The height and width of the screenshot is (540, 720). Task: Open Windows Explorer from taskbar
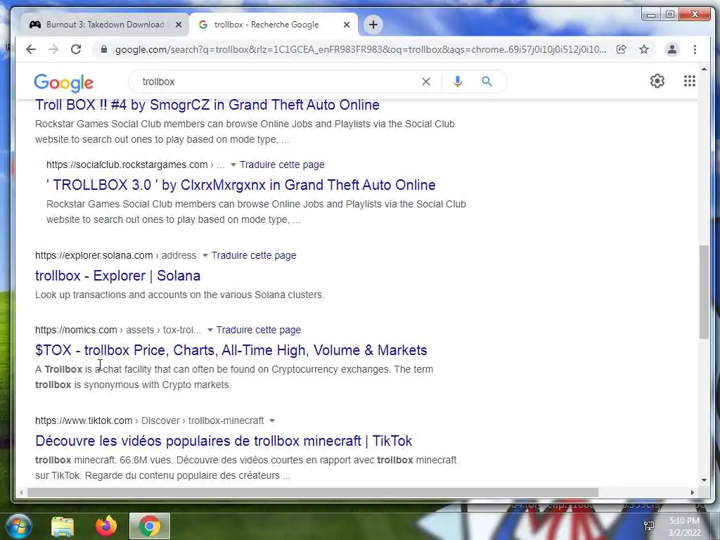63,526
